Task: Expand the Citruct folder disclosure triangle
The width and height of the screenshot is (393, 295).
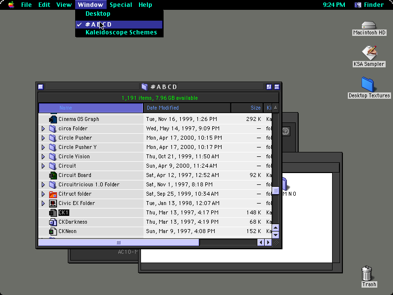Action: [43, 194]
